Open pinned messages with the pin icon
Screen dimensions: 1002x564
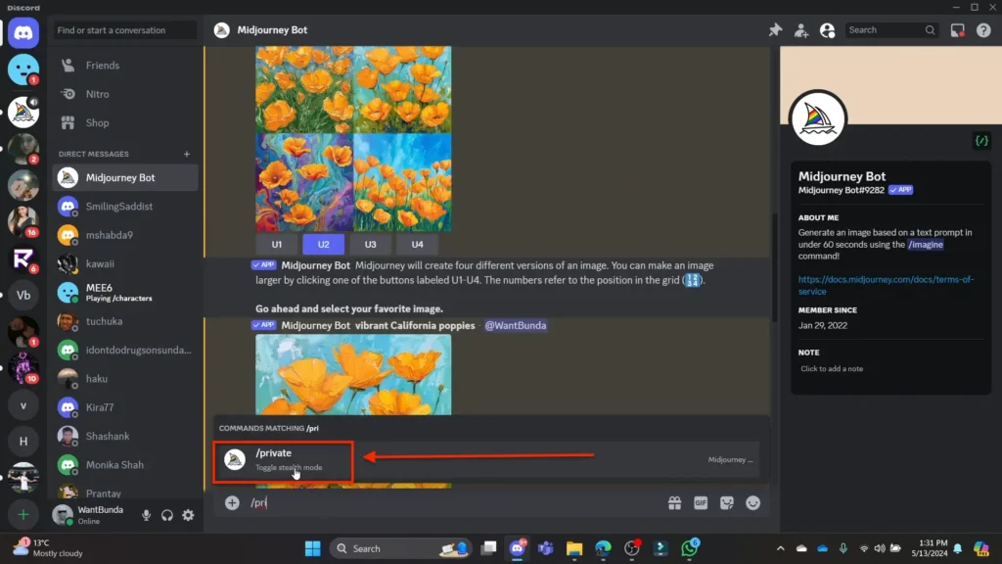775,30
